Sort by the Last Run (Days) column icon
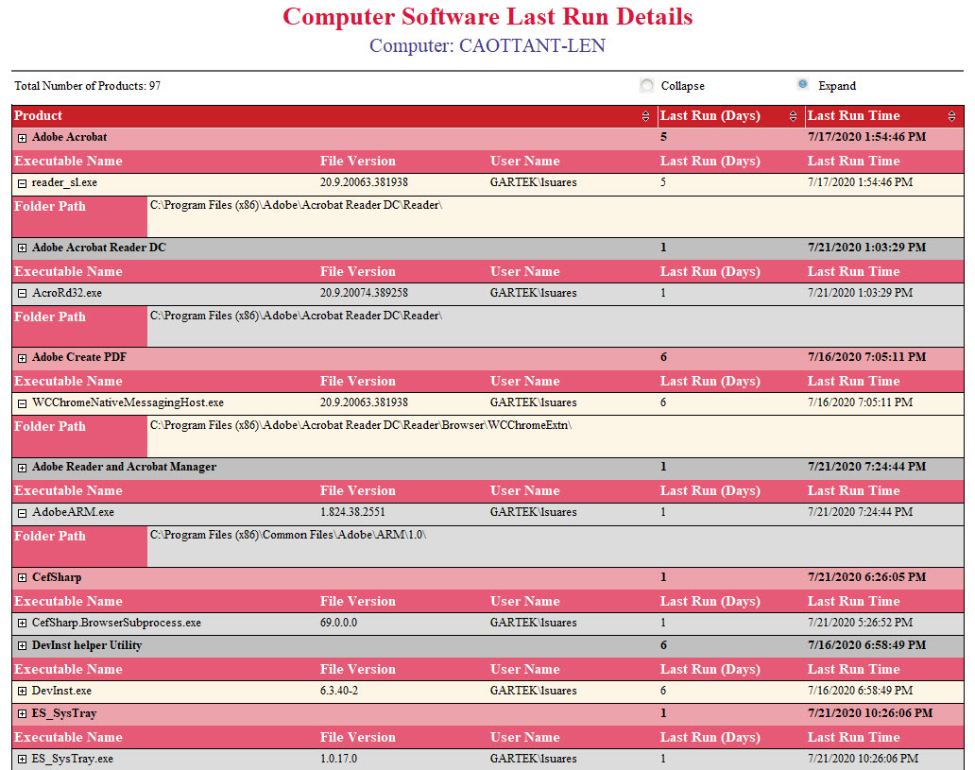The width and height of the screenshot is (975, 770). (x=793, y=115)
